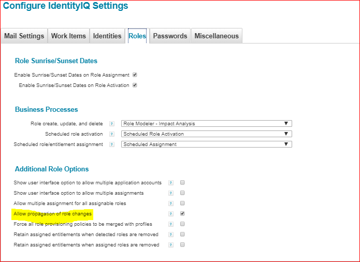Disable Sunrise/Sunset Dates on Role Assignment

(135, 75)
